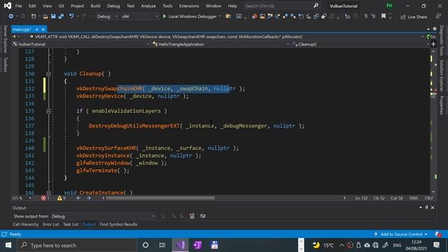Collapse the CreateInstance function at line 146
Viewport: 448px width, 252px height.
(48, 193)
